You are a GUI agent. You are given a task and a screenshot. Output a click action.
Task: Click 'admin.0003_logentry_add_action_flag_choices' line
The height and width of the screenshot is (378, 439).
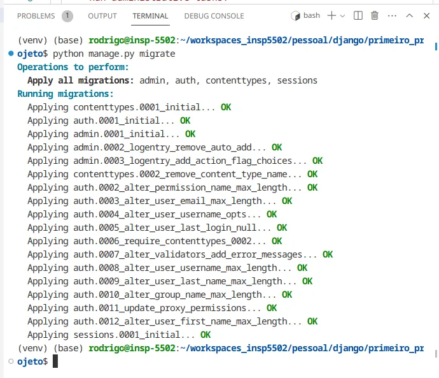175,161
